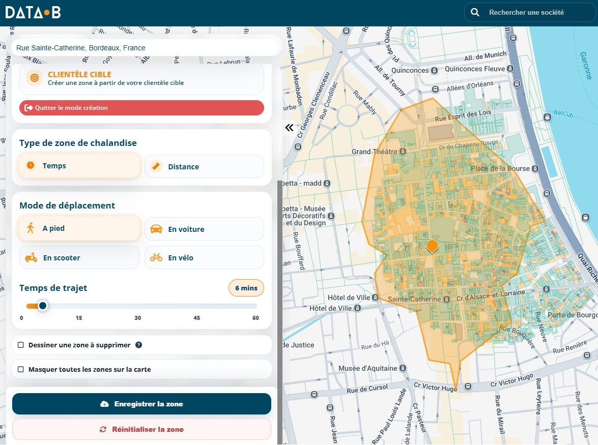Choose En voiture travel mode
The height and width of the screenshot is (445, 598).
tap(204, 229)
